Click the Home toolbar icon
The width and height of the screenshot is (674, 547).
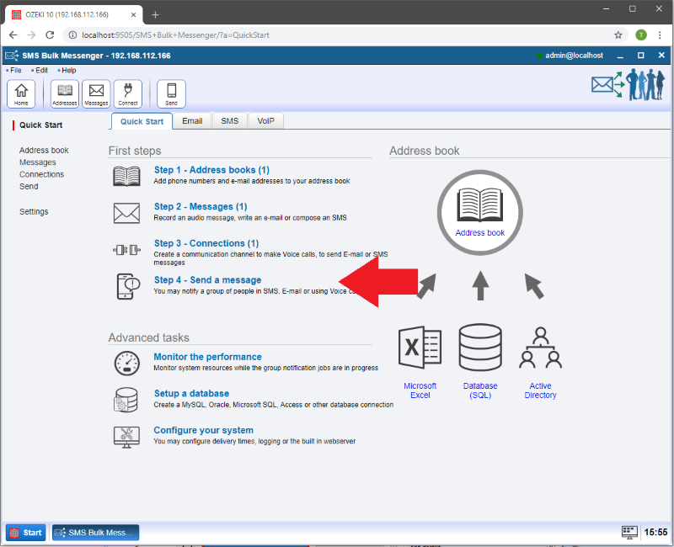point(21,93)
